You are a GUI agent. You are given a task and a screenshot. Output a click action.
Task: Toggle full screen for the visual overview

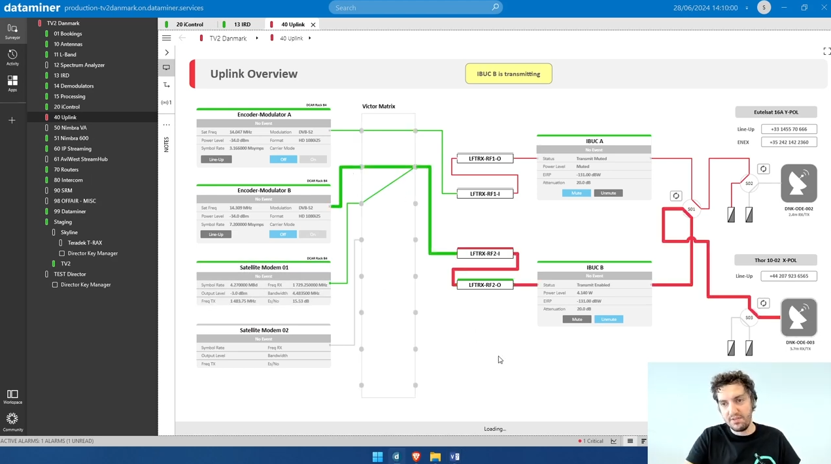[826, 51]
